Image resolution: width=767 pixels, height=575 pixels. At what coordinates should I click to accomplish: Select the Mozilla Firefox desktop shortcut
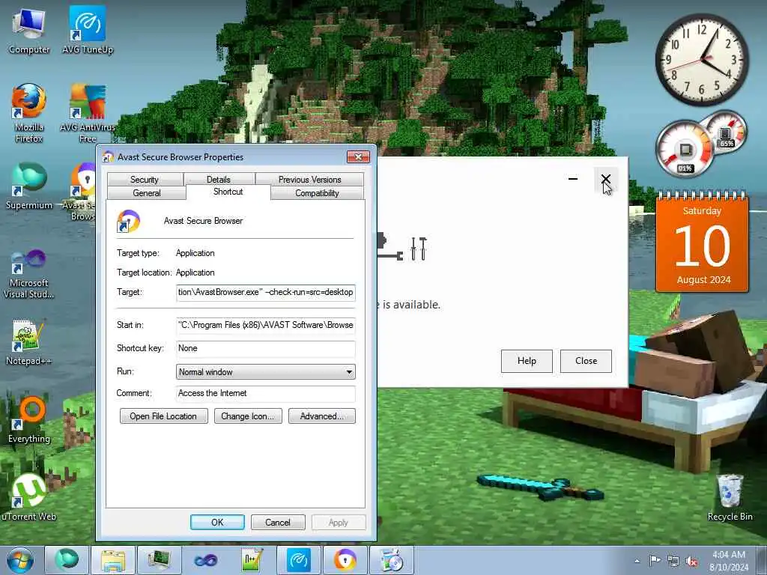tap(29, 113)
